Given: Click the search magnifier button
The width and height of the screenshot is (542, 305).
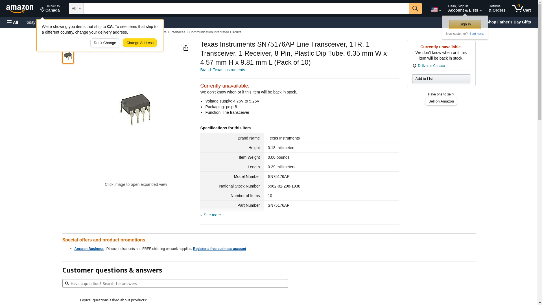Looking at the screenshot, I should click(x=415, y=8).
